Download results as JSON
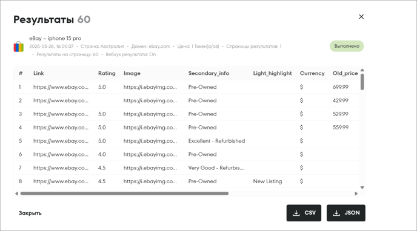 pyautogui.click(x=346, y=213)
